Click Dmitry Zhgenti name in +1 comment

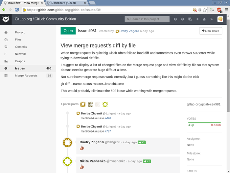tap(92, 142)
